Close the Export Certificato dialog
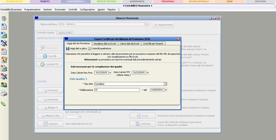Image resolution: width=276 pixels, height=140 pixels. pyautogui.click(x=178, y=39)
